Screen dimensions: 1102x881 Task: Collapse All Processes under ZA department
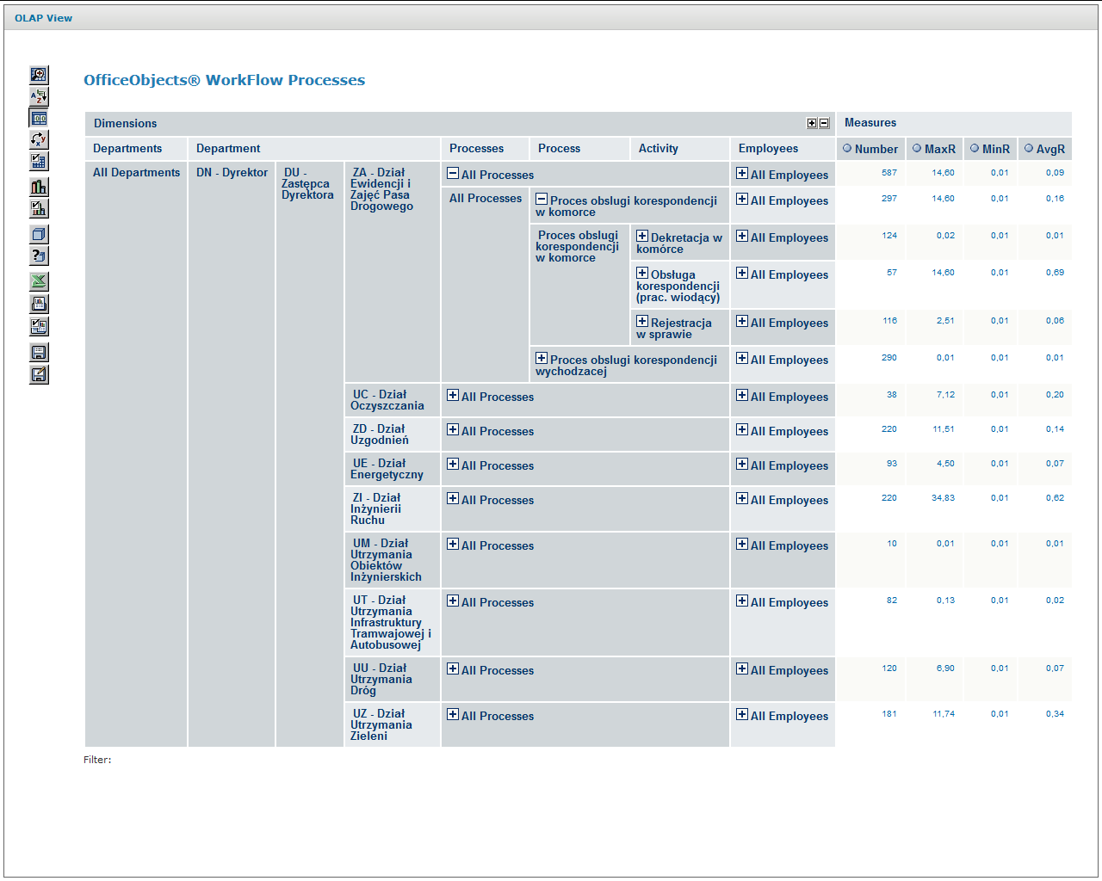click(x=453, y=174)
